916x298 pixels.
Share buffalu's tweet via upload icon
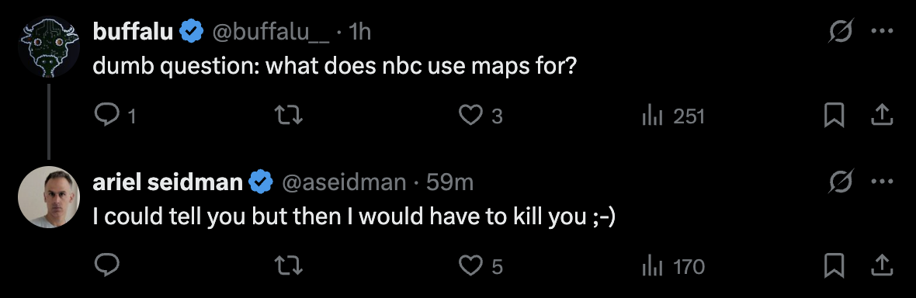pyautogui.click(x=882, y=116)
